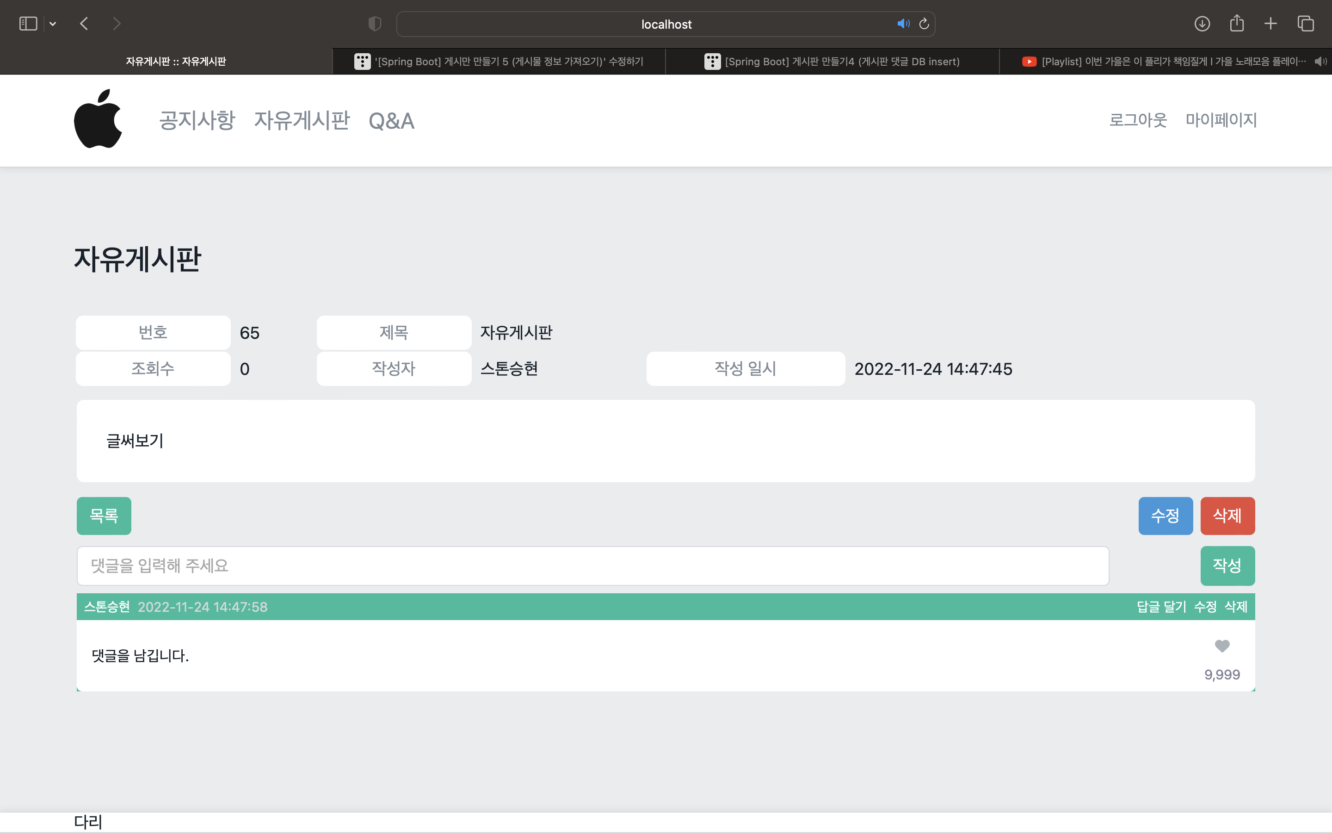Focus the 댓글을 입력해 주세요 input field

(592, 566)
